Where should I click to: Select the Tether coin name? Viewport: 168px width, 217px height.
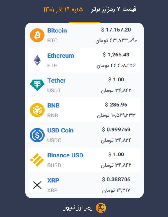click(56, 80)
